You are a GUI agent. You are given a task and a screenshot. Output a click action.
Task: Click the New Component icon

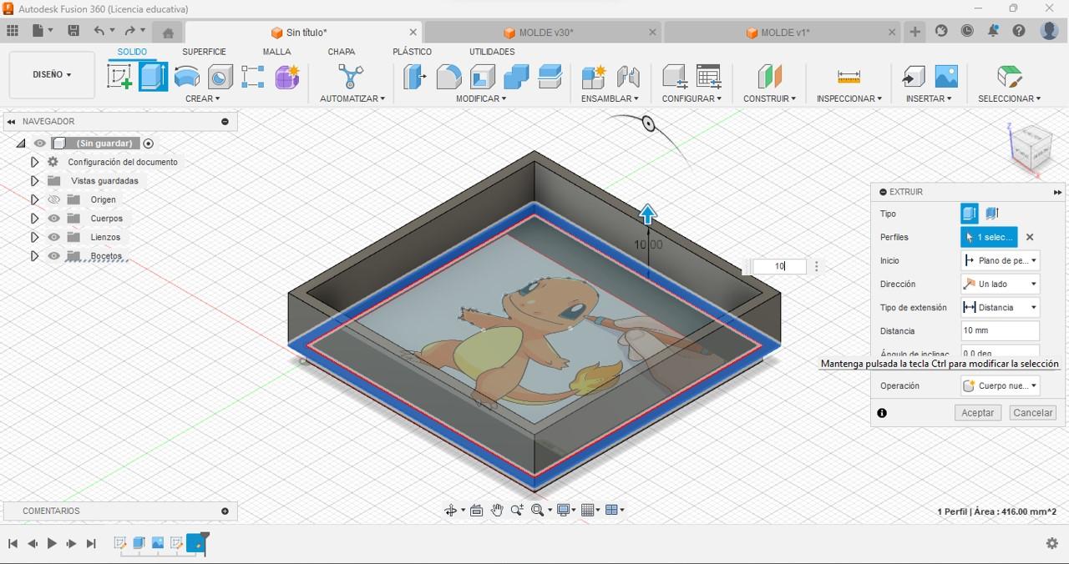pos(593,77)
